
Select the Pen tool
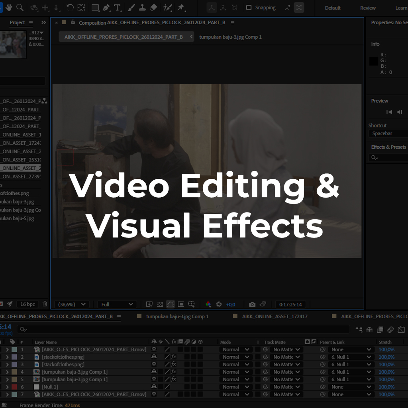tap(106, 8)
